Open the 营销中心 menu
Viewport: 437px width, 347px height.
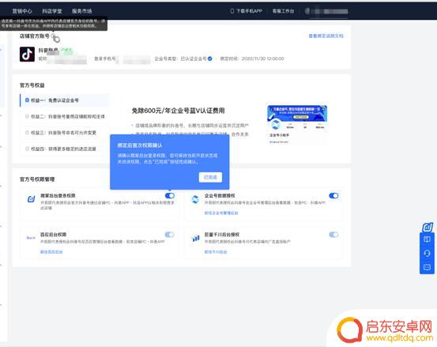[x=22, y=11]
